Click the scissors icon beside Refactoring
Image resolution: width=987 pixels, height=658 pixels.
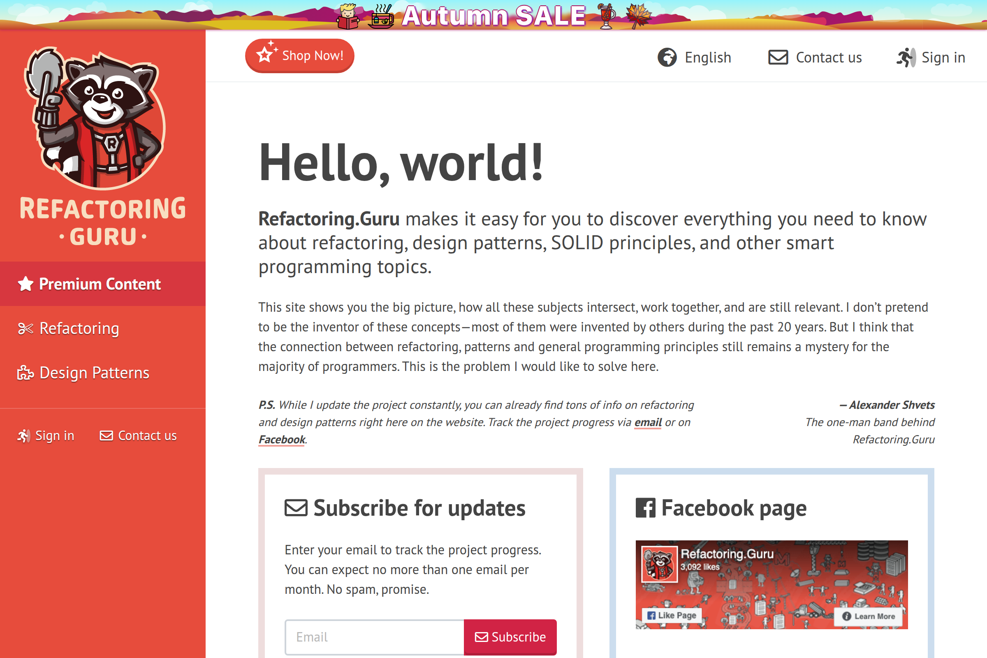pyautogui.click(x=25, y=329)
